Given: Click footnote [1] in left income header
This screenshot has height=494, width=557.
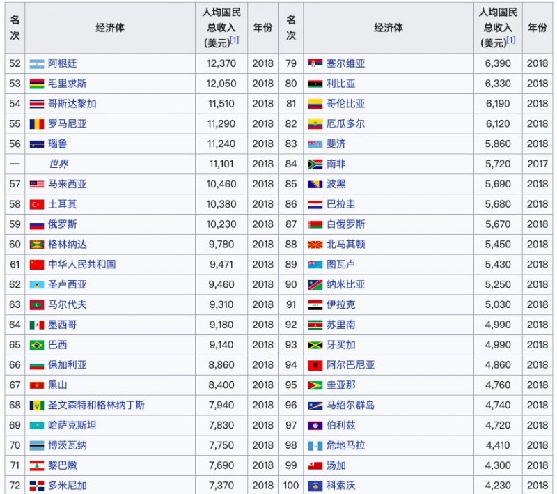Looking at the screenshot, I should [235, 40].
